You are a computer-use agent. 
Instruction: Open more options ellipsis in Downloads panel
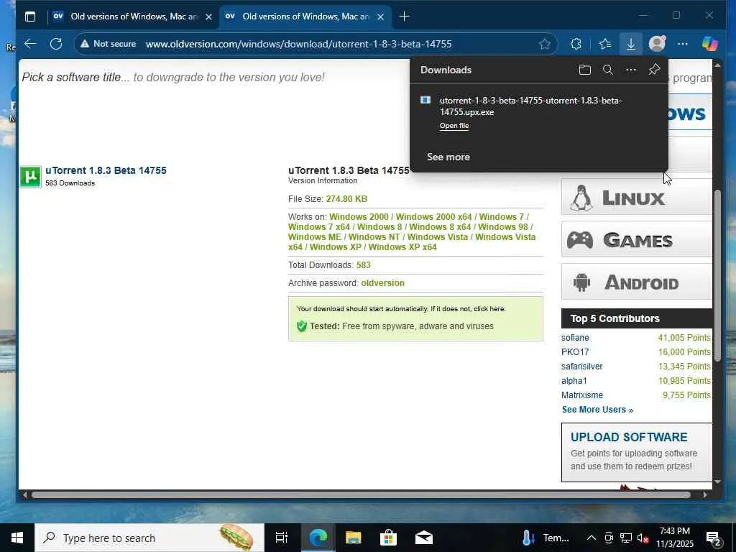tap(631, 70)
